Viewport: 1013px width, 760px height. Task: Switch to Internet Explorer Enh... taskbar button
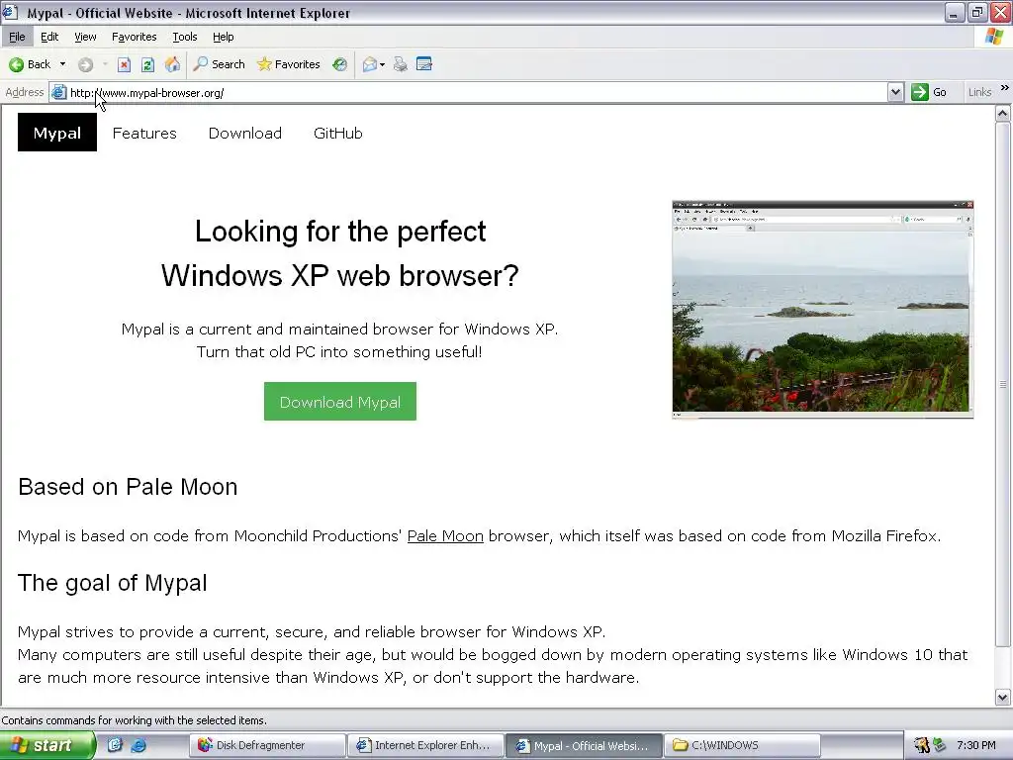pos(425,745)
